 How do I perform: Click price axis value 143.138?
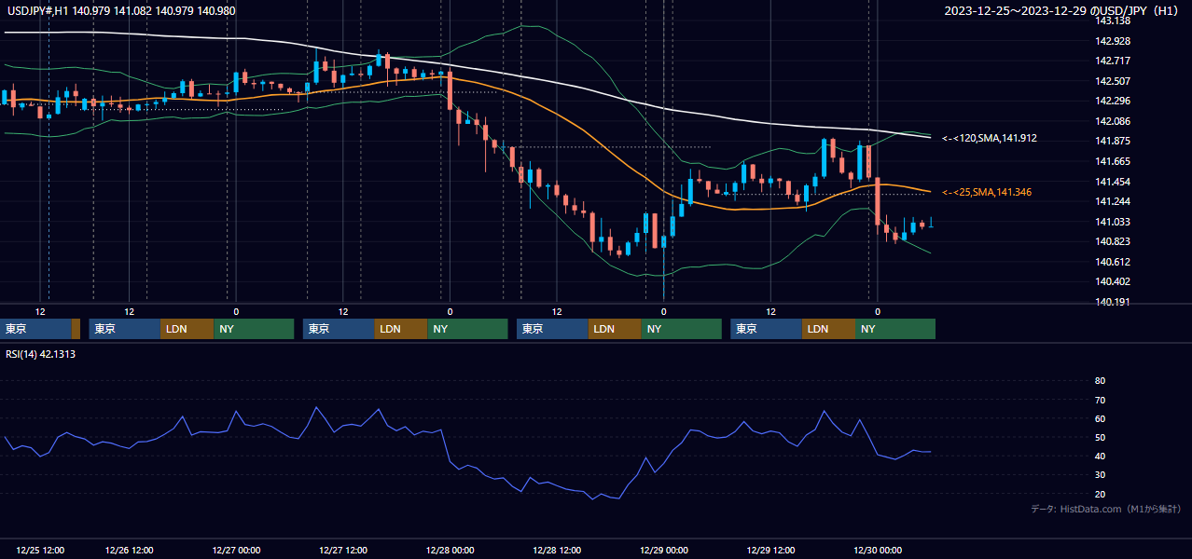coord(1112,20)
